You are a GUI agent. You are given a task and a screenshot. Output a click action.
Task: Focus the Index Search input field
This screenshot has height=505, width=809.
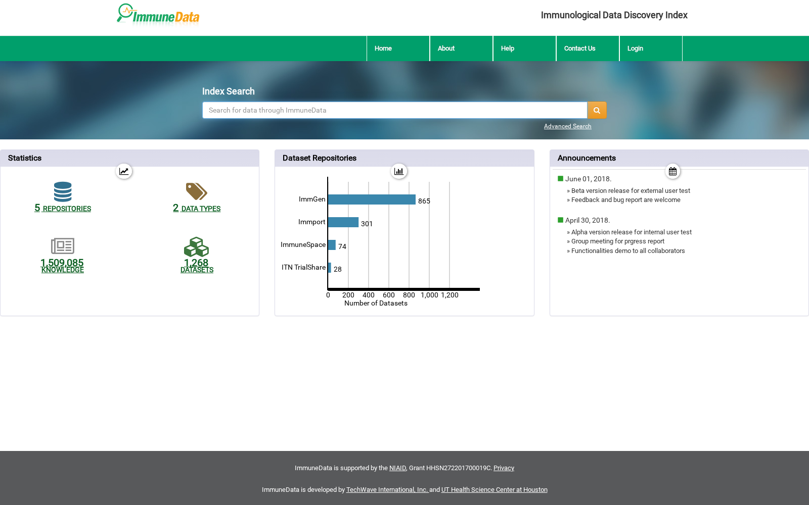coord(395,110)
